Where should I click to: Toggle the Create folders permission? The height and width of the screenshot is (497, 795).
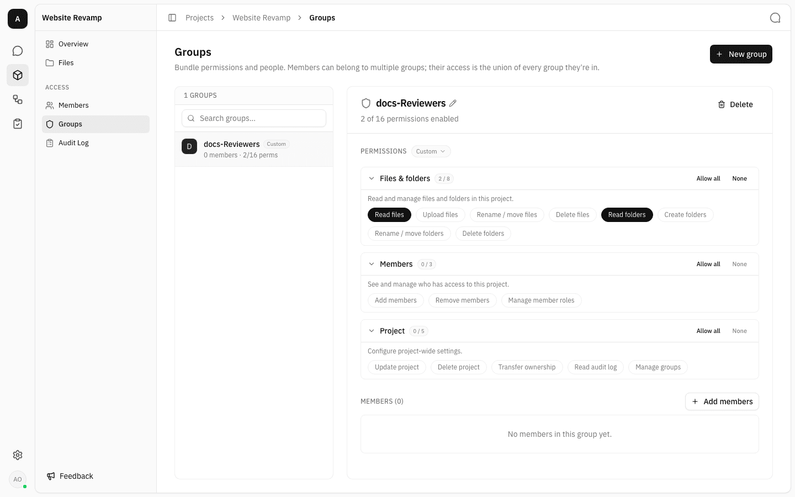point(685,215)
